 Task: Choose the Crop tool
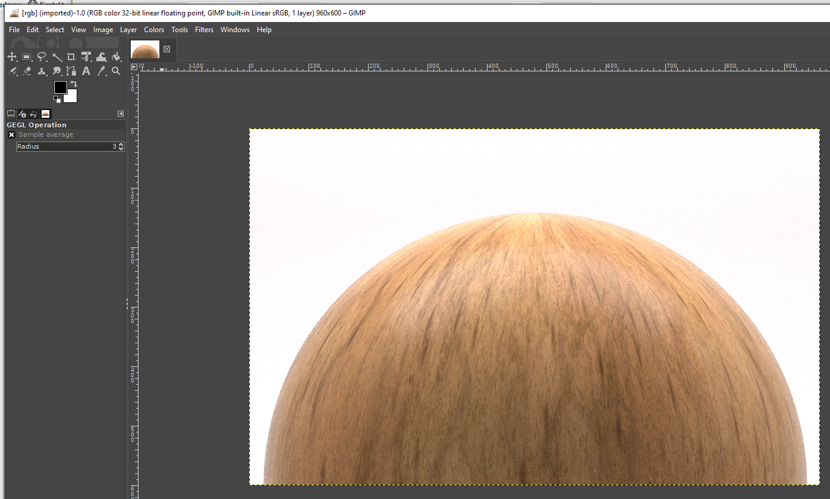point(71,57)
